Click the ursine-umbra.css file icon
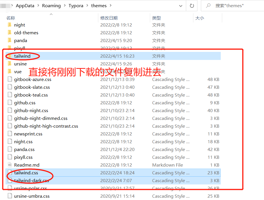Viewport: 264px width, 200px height. coord(10,196)
